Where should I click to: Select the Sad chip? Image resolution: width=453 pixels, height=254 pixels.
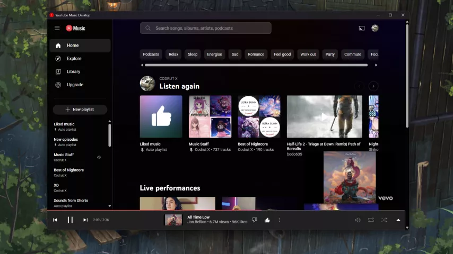pos(235,54)
